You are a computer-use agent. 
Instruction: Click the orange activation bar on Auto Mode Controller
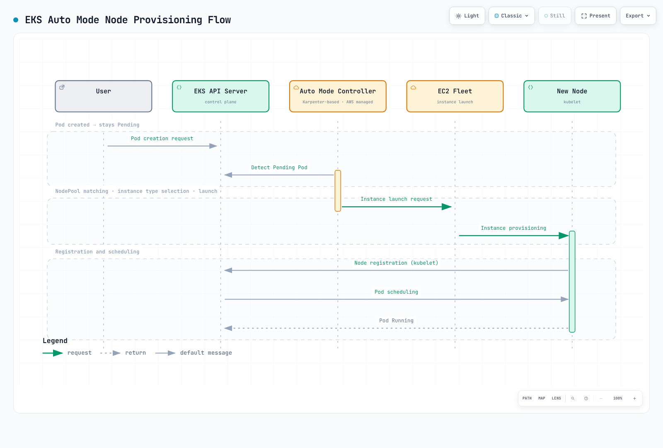338,191
